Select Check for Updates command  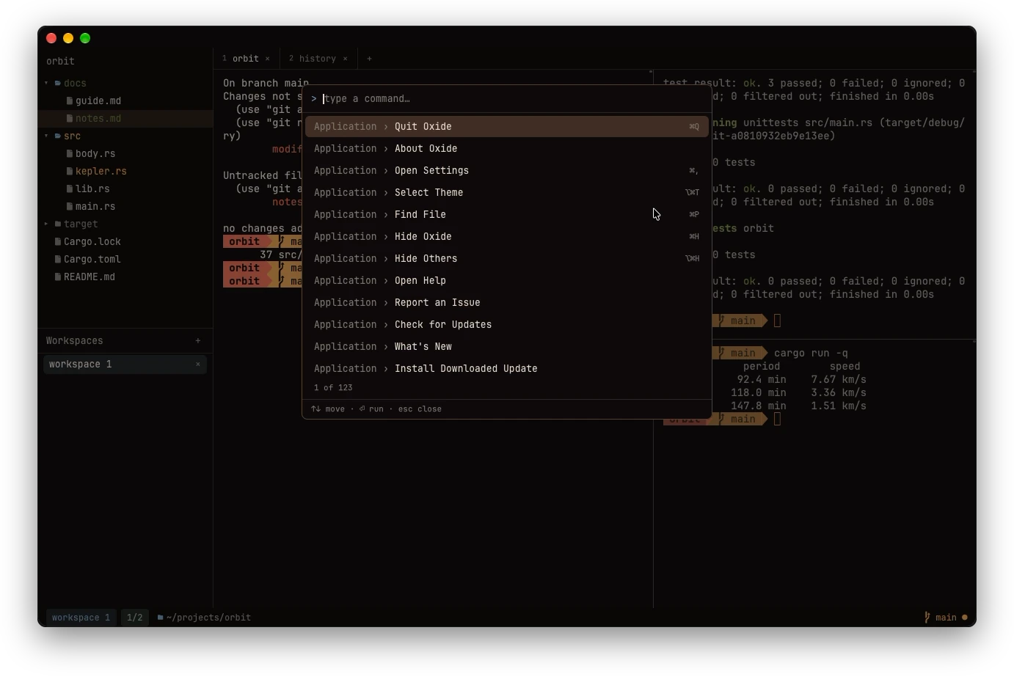tap(507, 324)
